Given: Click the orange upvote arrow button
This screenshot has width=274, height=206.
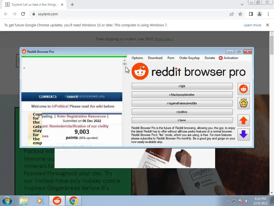Looking at the screenshot, I should point(243,120).
